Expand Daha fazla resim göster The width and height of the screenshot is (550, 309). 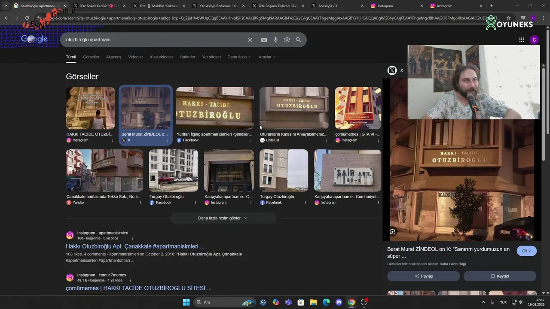coord(223,218)
